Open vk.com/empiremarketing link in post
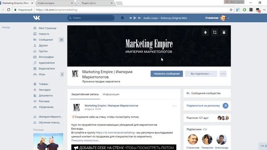267x150 pixels. click(x=115, y=132)
